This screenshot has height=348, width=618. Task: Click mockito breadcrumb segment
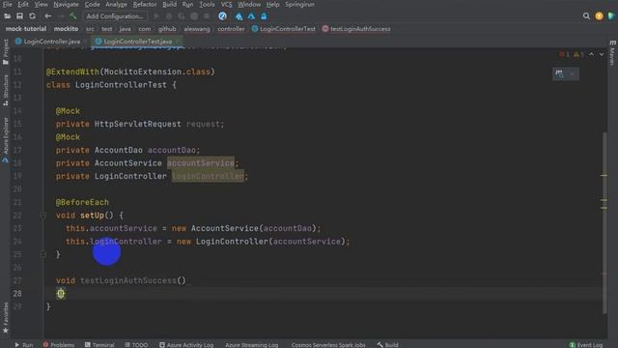coord(66,29)
